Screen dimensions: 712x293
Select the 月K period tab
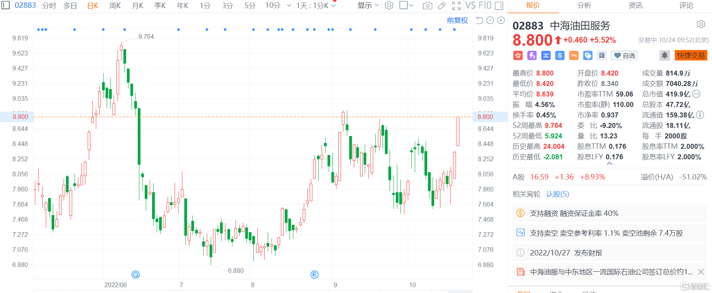click(x=138, y=5)
